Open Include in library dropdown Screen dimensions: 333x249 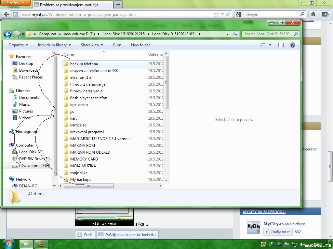pos(54,45)
